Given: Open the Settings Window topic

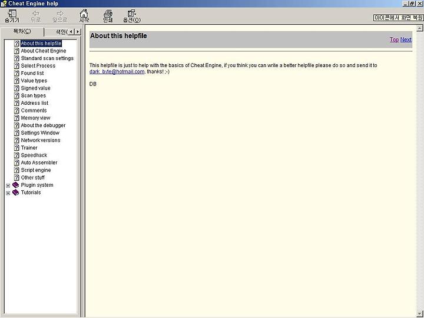Looking at the screenshot, I should tap(40, 132).
